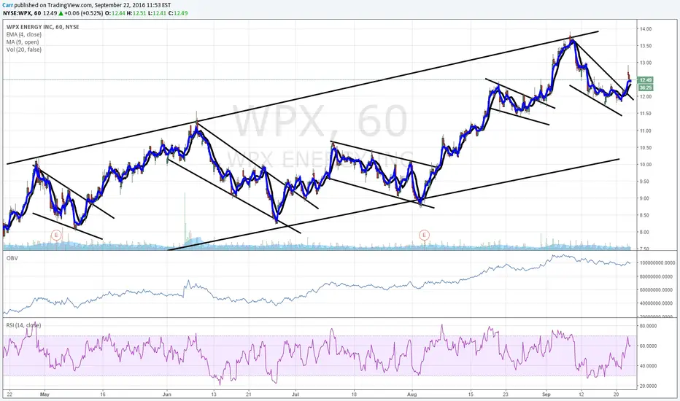This screenshot has width=680, height=401.
Task: Click the close value 'C:12.49' in header
Action: point(178,13)
